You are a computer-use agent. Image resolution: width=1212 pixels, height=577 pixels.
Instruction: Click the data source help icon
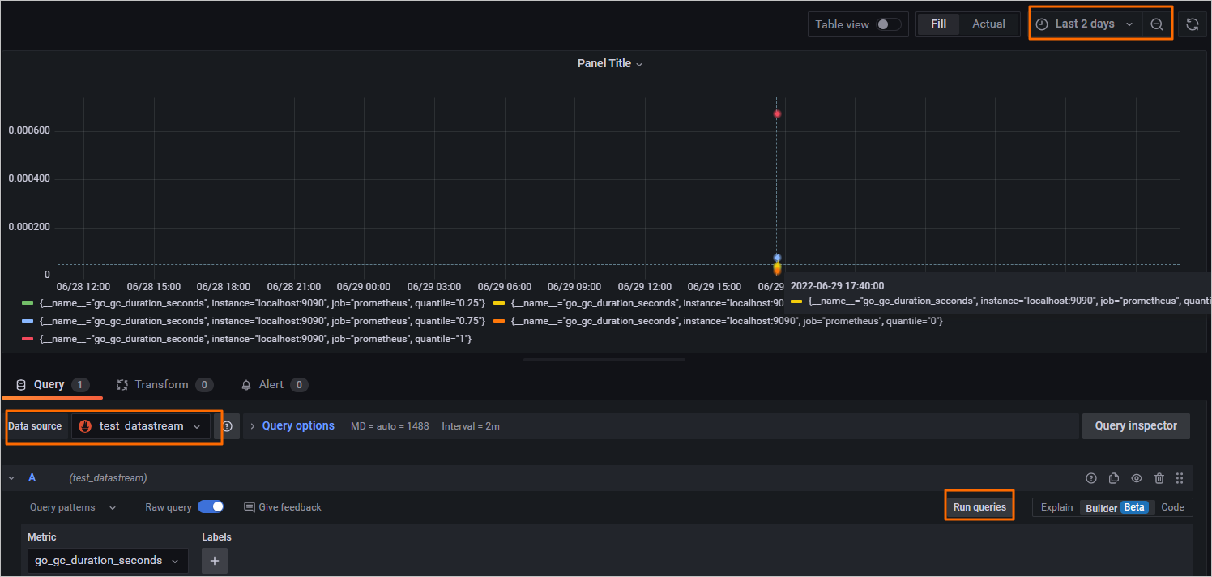(x=228, y=426)
